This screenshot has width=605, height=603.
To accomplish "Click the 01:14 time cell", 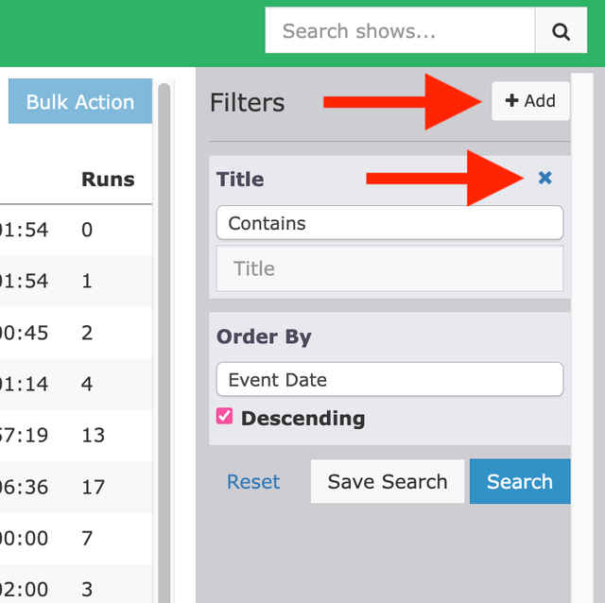I will pos(24,384).
